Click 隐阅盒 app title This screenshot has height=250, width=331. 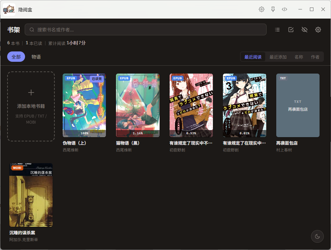pyautogui.click(x=25, y=10)
